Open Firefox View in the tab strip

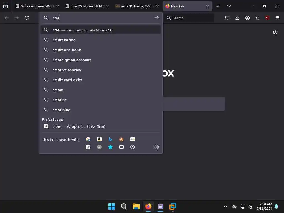point(6,6)
